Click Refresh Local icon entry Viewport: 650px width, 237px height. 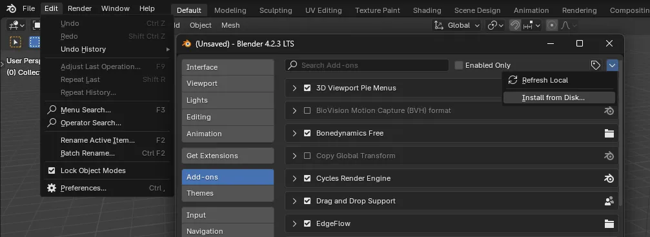(513, 80)
